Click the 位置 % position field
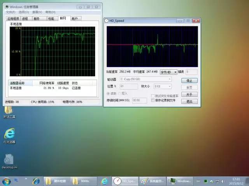 coord(128,86)
